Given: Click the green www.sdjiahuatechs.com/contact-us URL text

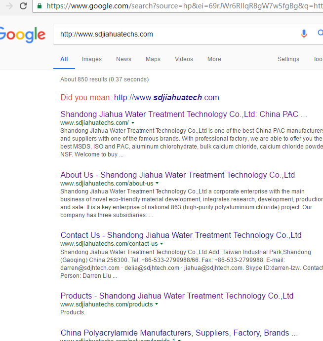Looking at the screenshot, I should pos(109,244).
